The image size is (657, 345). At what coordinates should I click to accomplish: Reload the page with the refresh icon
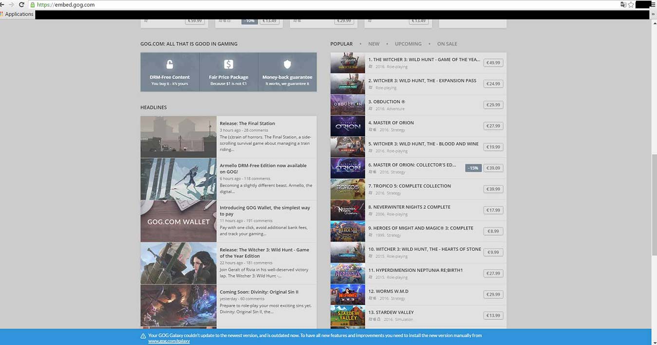[x=21, y=4]
